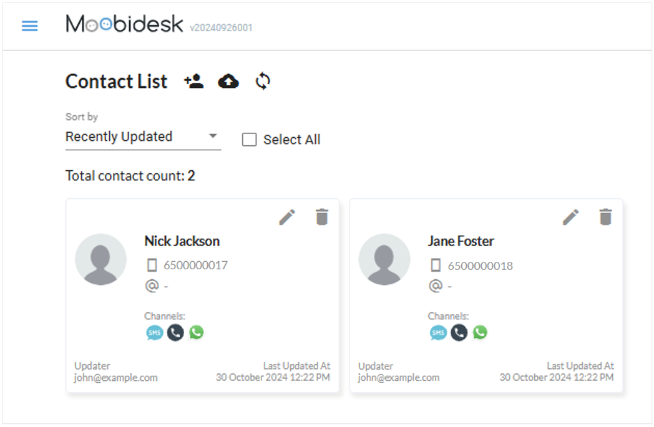
Task: Click Jane Foster's phone call icon
Action: click(459, 333)
